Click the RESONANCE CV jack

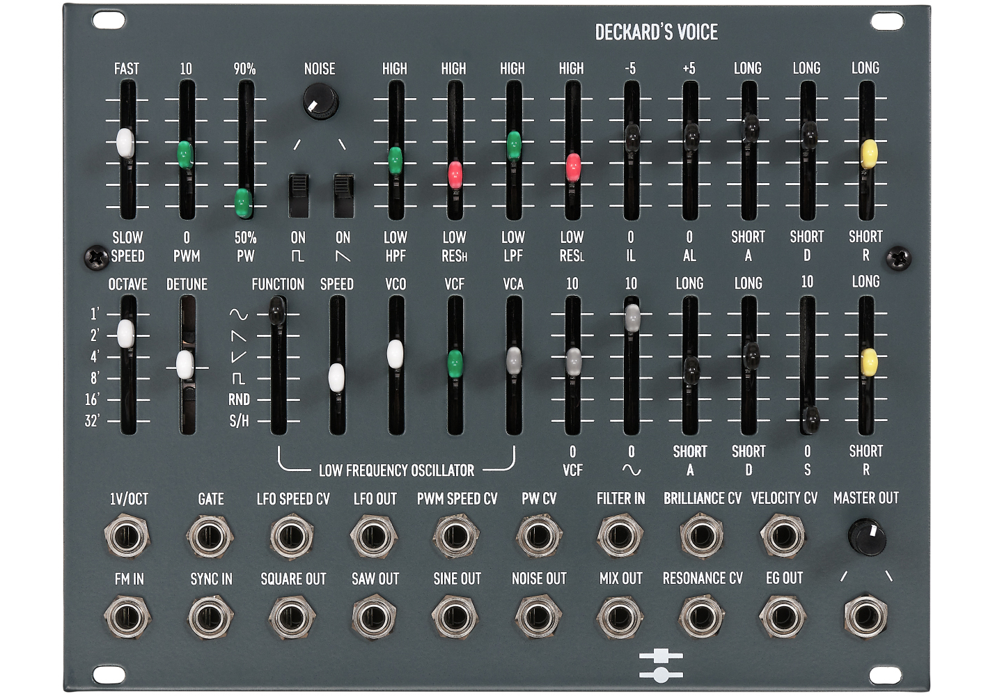(702, 617)
